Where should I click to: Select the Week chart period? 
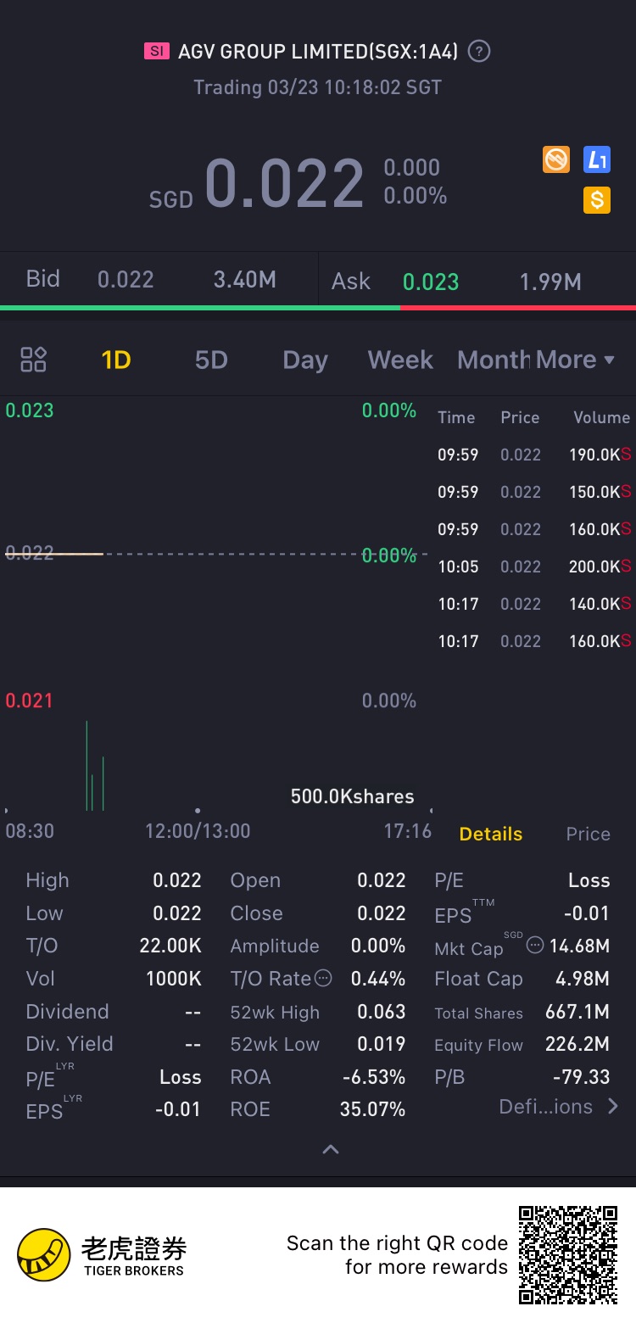(x=400, y=360)
